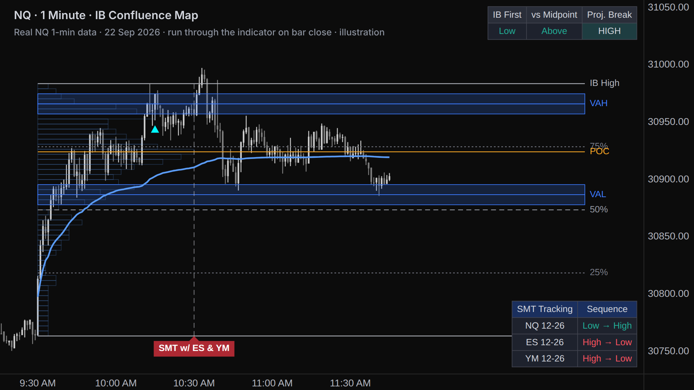Viewport: 694px width, 390px height.
Task: Click the 'Above' value cell
Action: [x=554, y=31]
